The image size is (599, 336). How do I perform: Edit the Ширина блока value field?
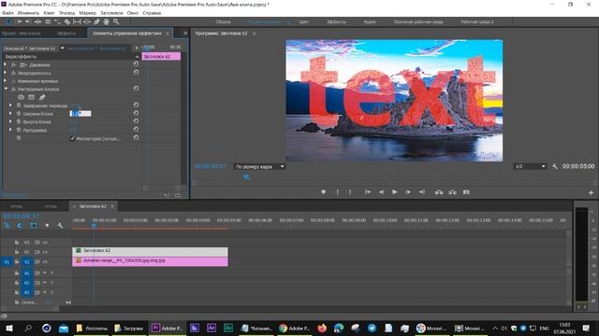(80, 114)
